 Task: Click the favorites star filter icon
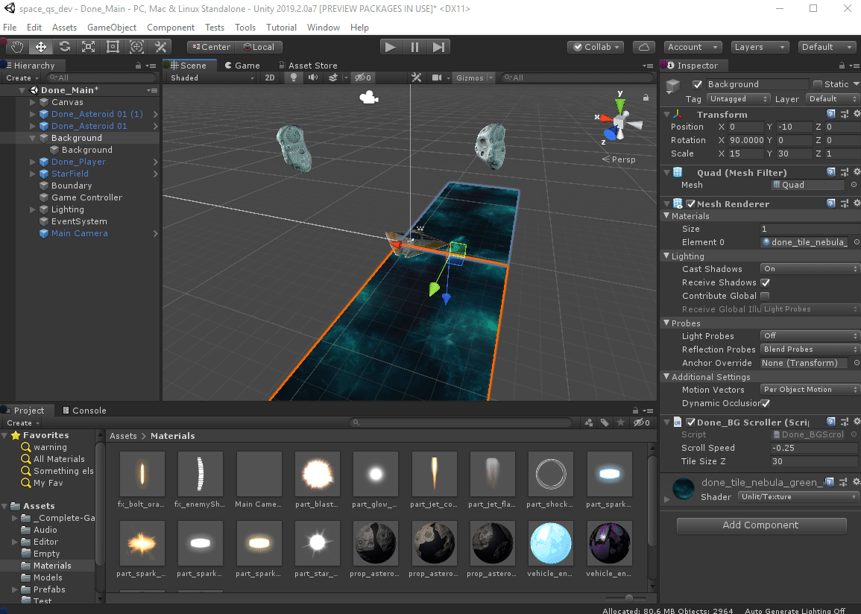(x=620, y=422)
